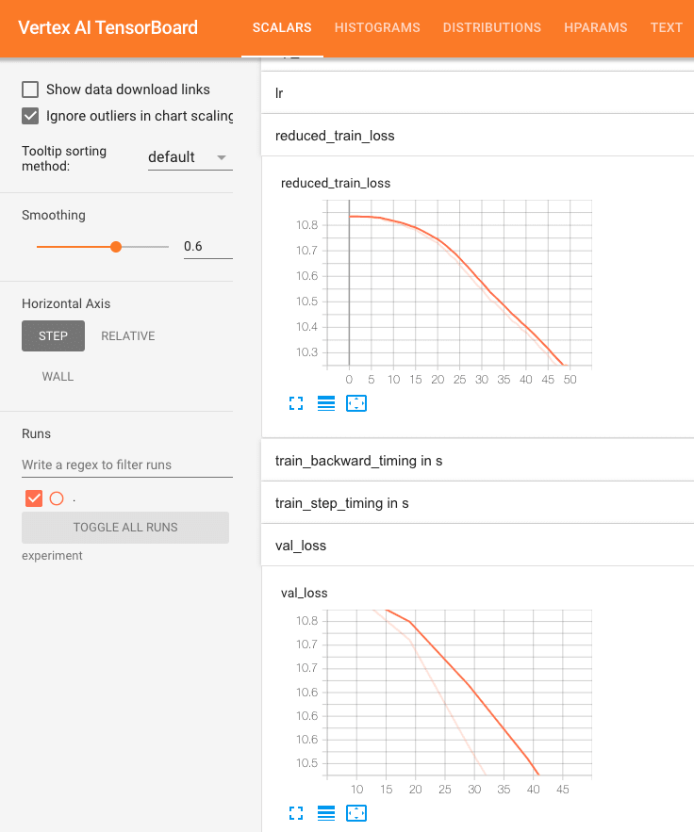Uncheck Ignore outliers in chart scaling
The width and height of the screenshot is (694, 832).
click(x=30, y=116)
